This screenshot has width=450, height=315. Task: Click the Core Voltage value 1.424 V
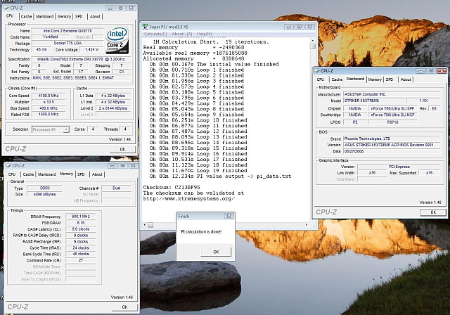[92, 50]
